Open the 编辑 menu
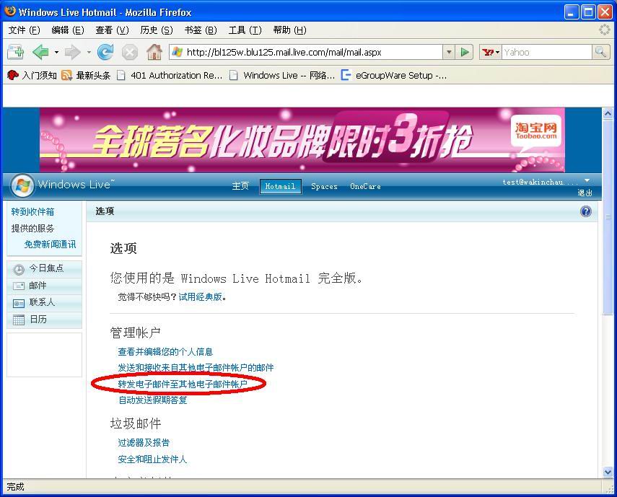This screenshot has width=617, height=497. point(68,30)
